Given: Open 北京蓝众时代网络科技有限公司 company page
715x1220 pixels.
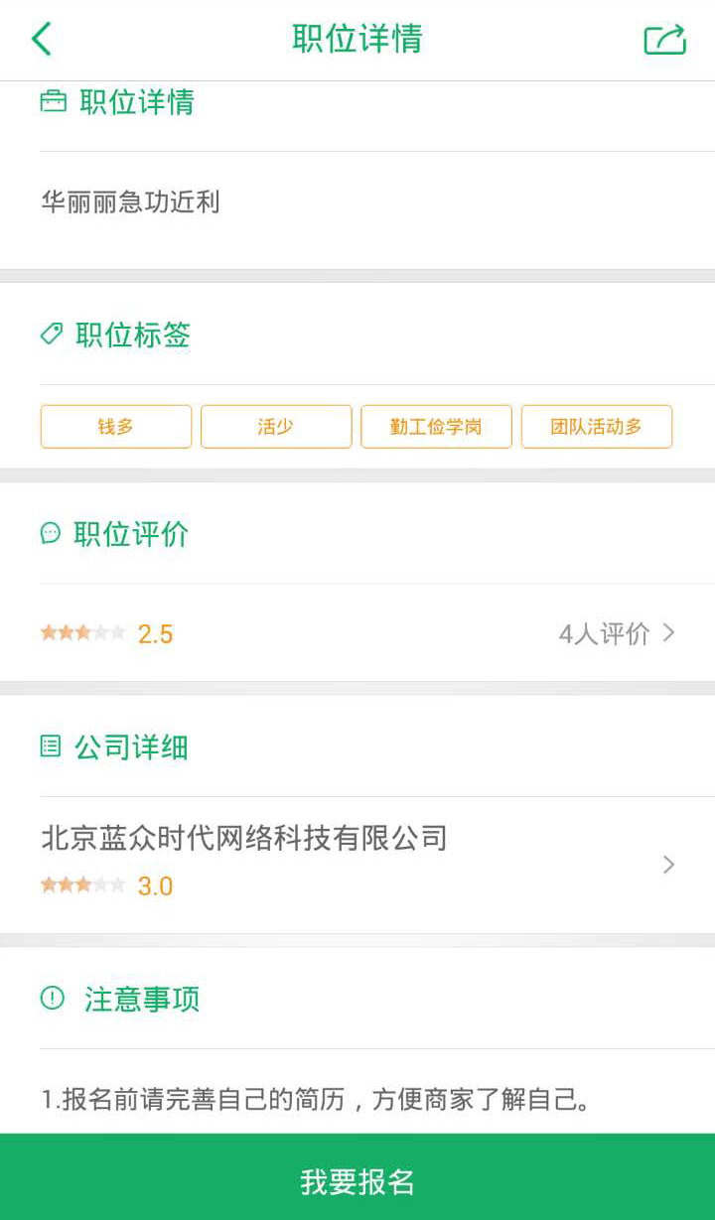Looking at the screenshot, I should pos(244,839).
